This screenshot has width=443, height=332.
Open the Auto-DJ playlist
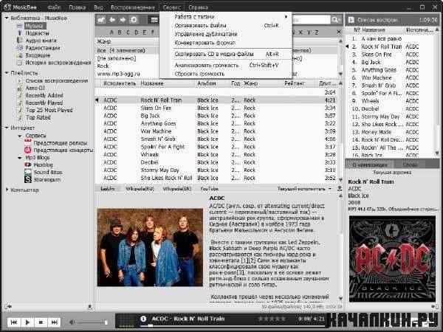click(35, 88)
